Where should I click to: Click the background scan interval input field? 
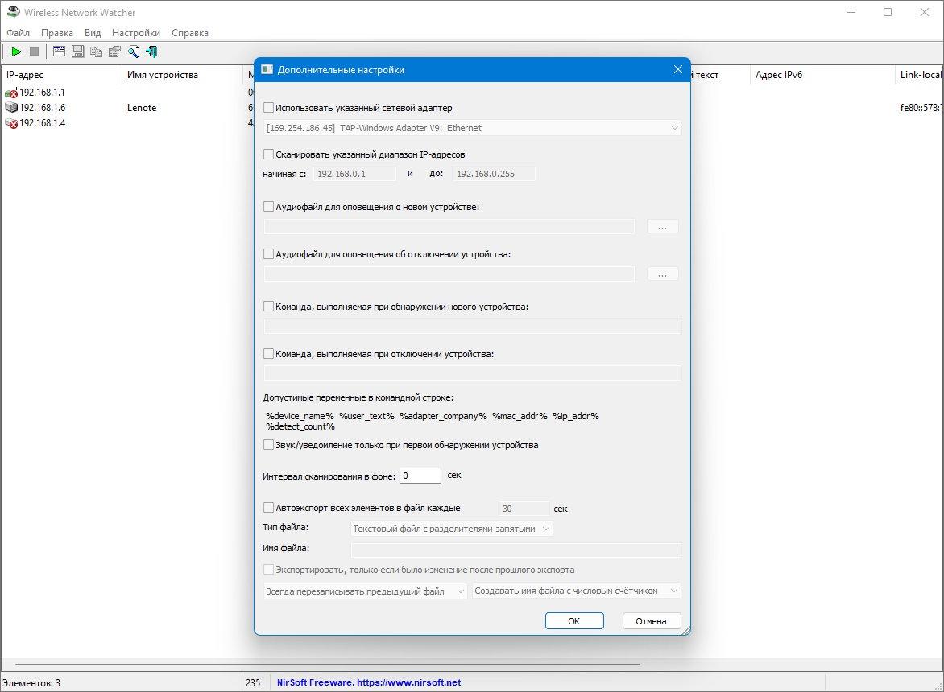point(420,476)
